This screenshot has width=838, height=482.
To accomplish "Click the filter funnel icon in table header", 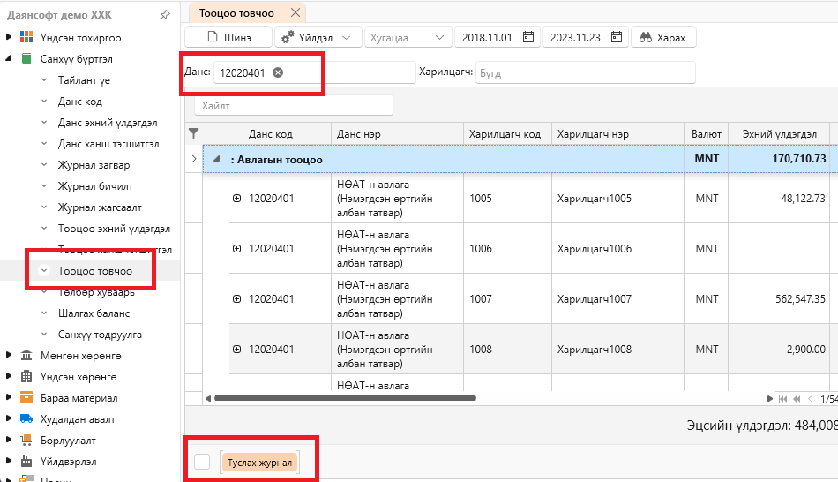I will click(x=194, y=133).
